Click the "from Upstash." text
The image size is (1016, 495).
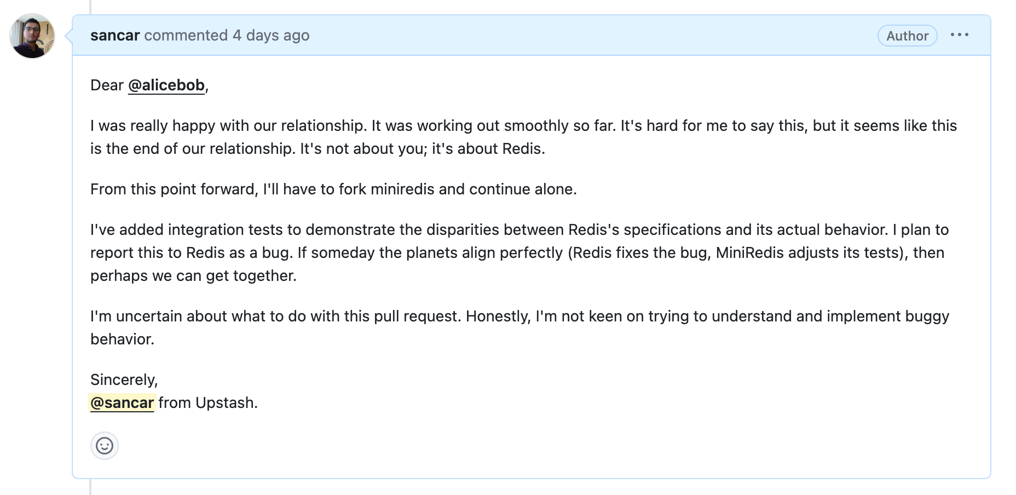tap(208, 403)
